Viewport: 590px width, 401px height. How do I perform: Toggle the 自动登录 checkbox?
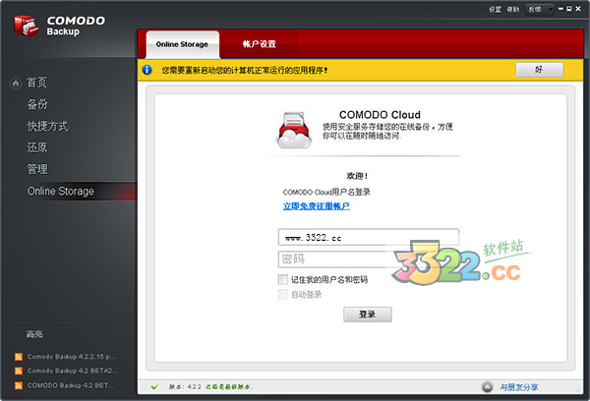tap(283, 294)
